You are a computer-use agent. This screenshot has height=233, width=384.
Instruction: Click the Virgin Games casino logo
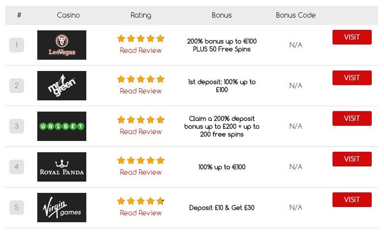click(x=62, y=208)
